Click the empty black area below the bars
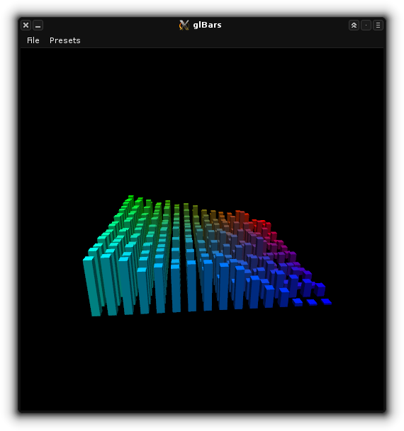 point(202,363)
